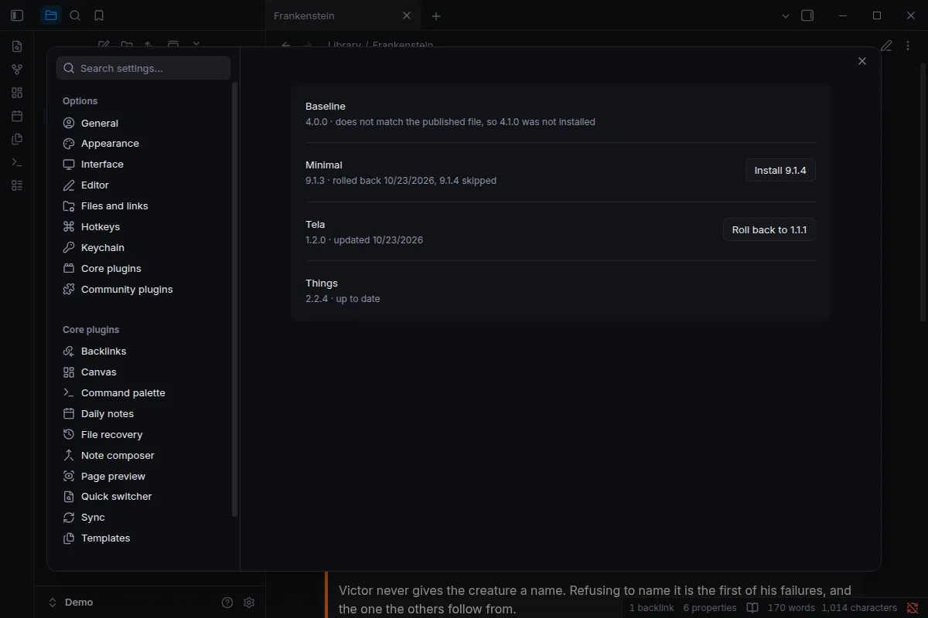
Task: Click the Search settings field
Action: click(x=143, y=68)
